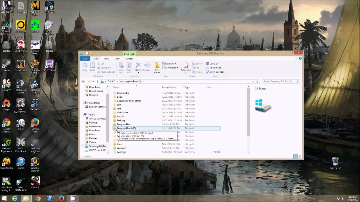Open the recent locations dropdown arrow

point(93,81)
